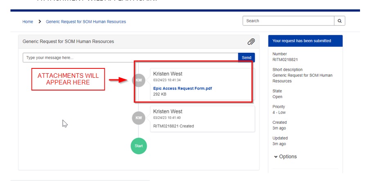Click Kristen West name on attachment entry
The height and width of the screenshot is (181, 378).
168,74
